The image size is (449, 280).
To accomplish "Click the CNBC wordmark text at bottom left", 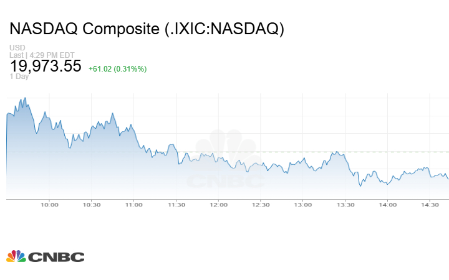I will (56, 257).
